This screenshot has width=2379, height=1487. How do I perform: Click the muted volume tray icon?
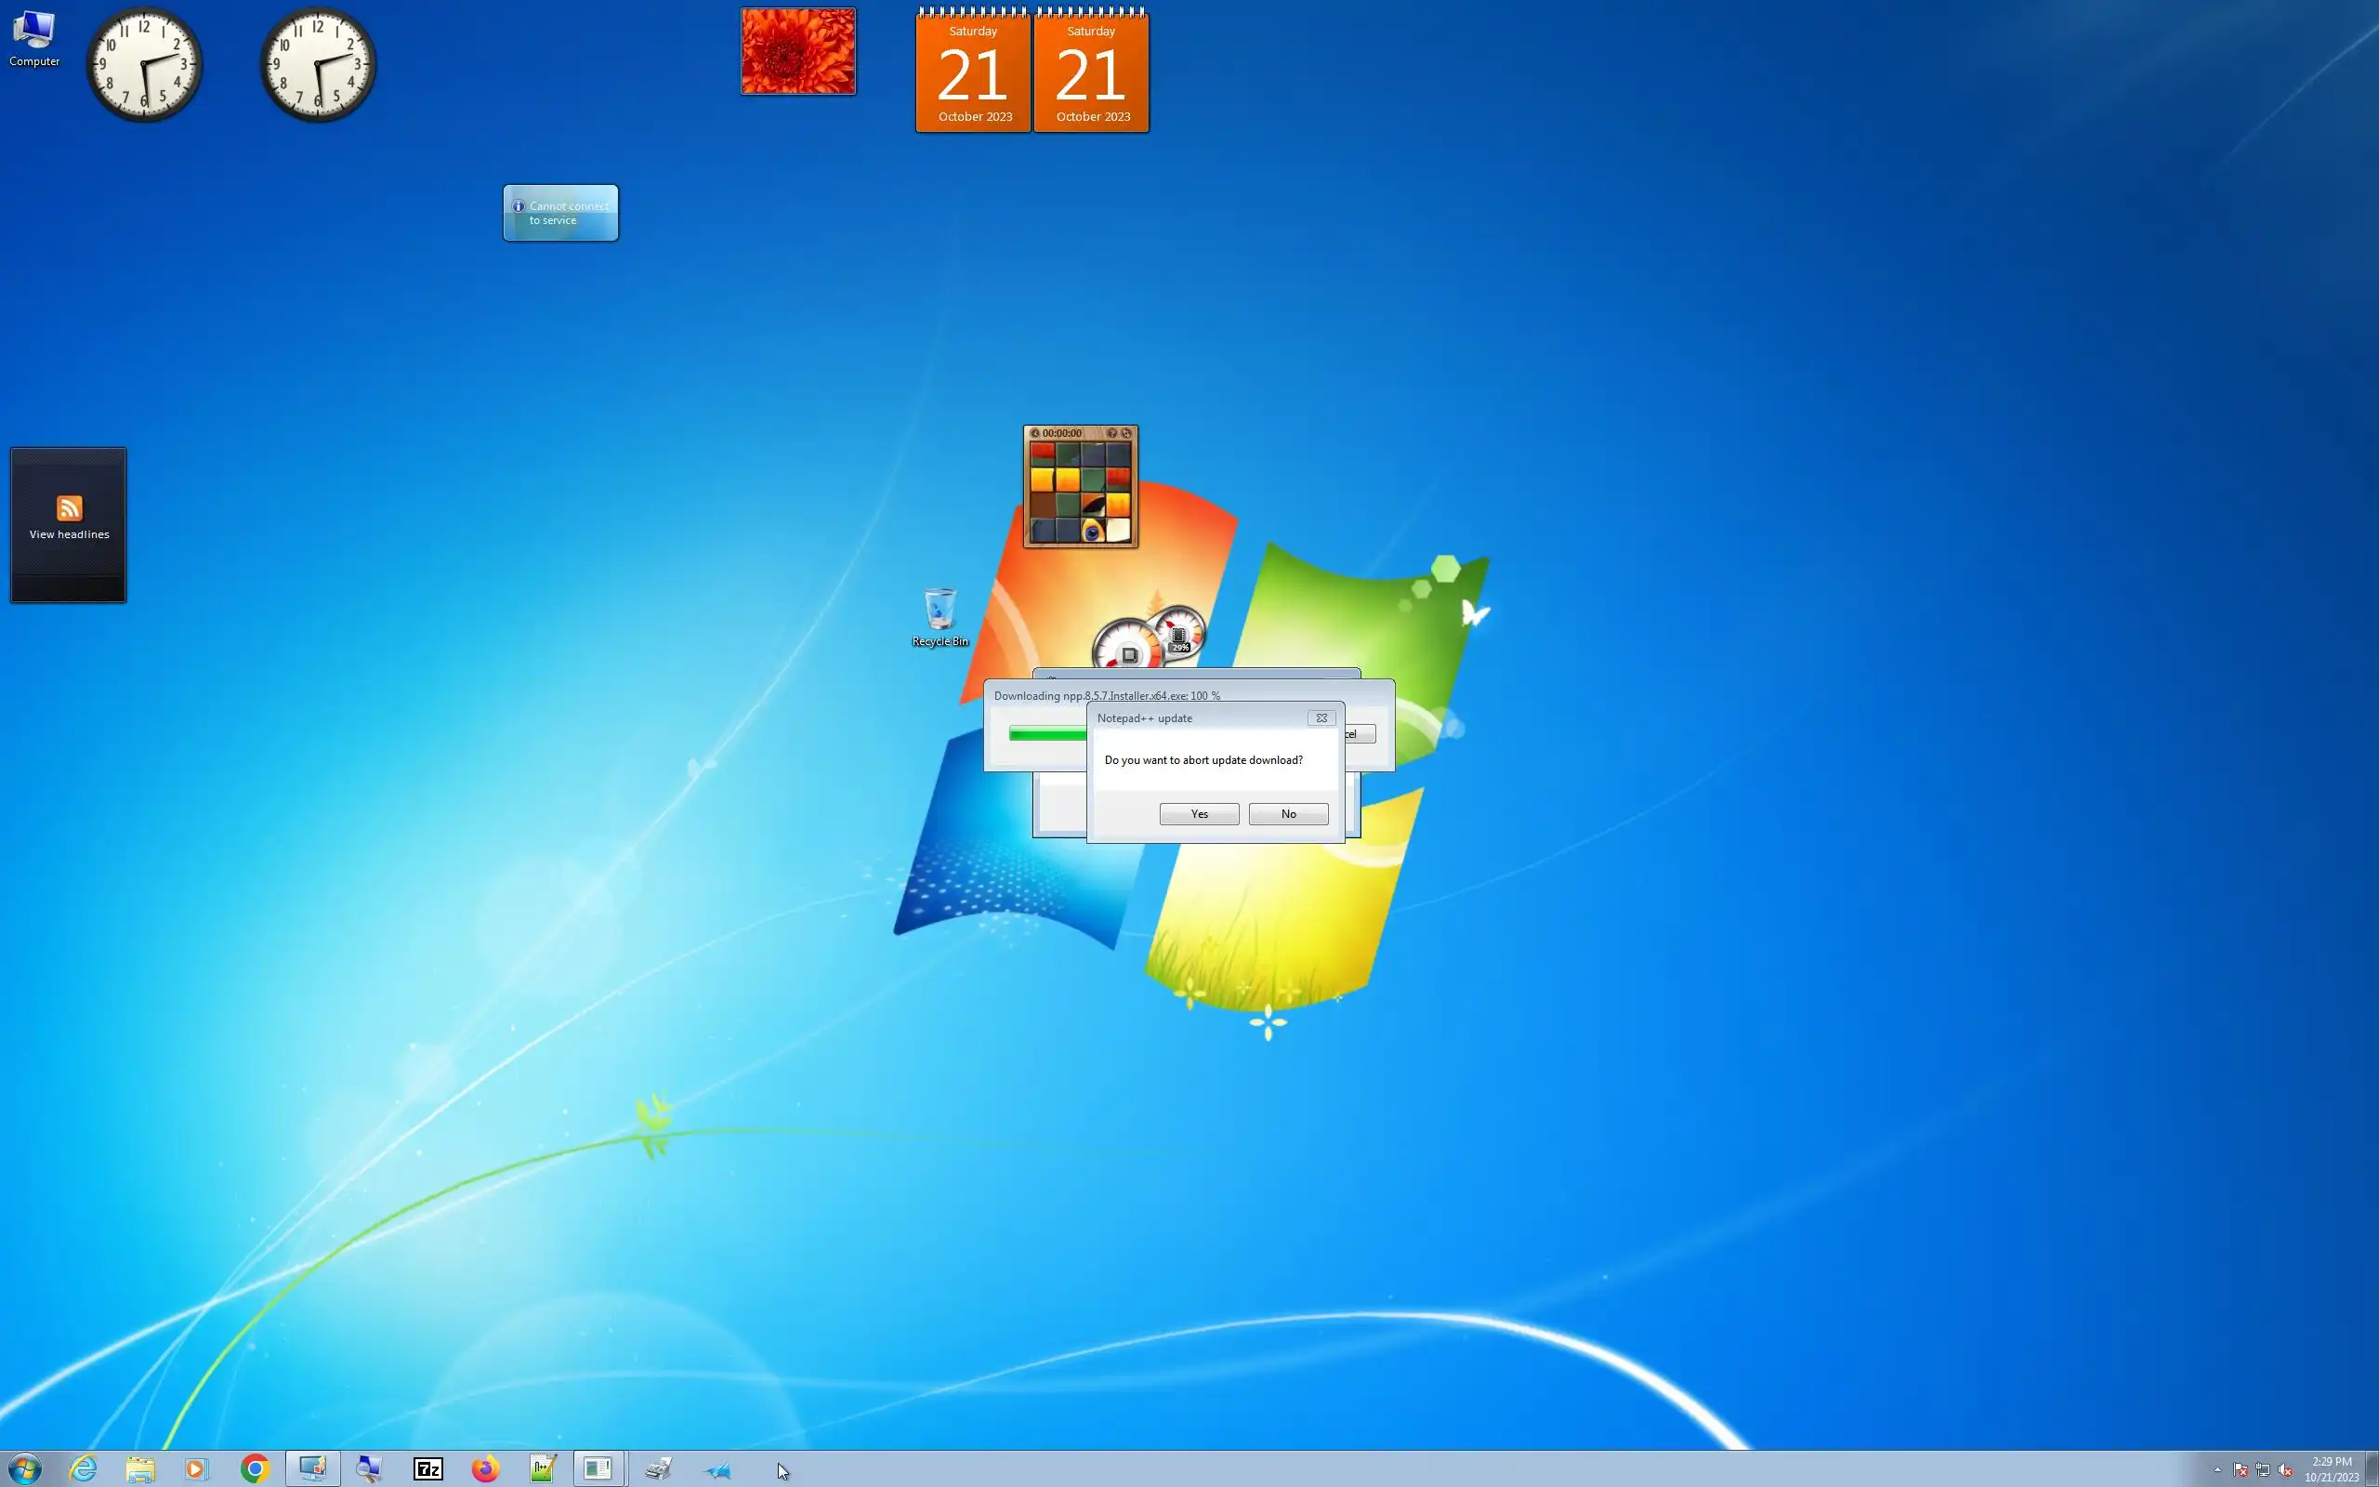2284,1470
